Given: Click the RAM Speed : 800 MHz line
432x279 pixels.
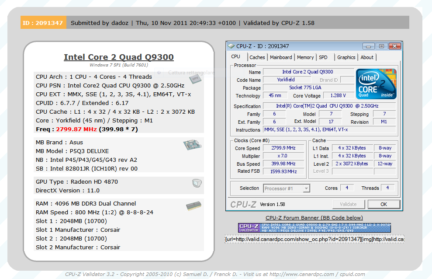Looking at the screenshot, I should (x=94, y=213).
